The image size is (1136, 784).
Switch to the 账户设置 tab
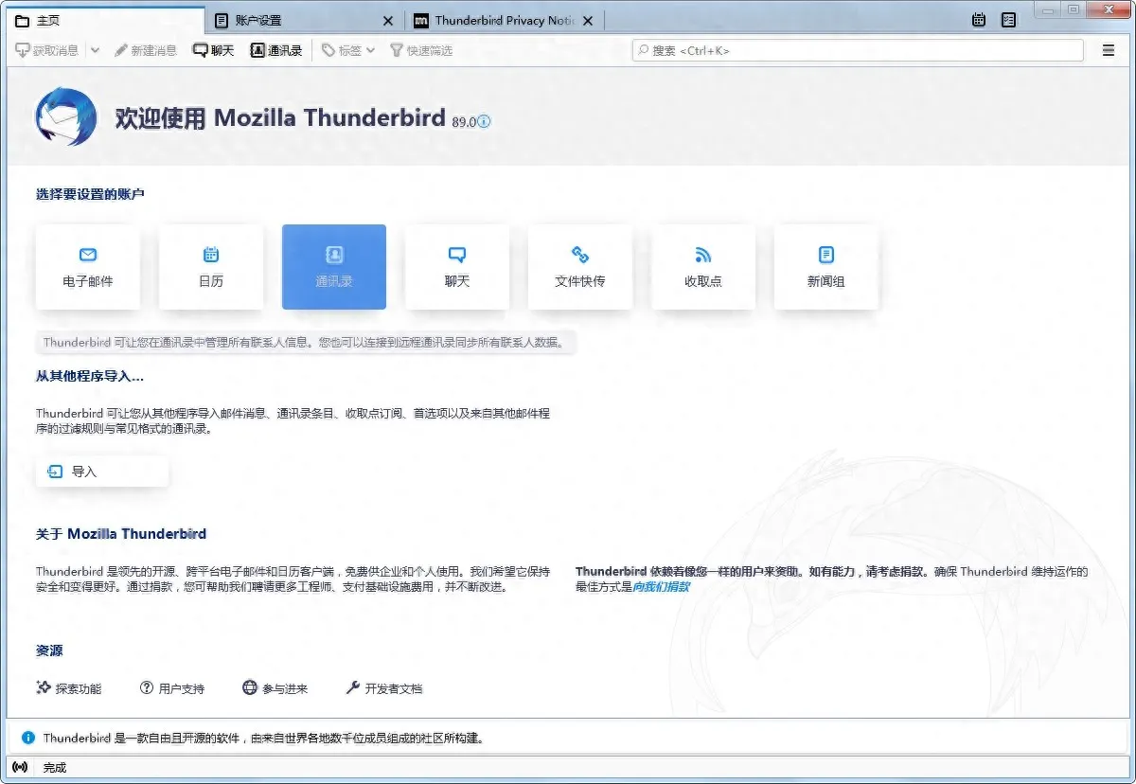coord(304,20)
